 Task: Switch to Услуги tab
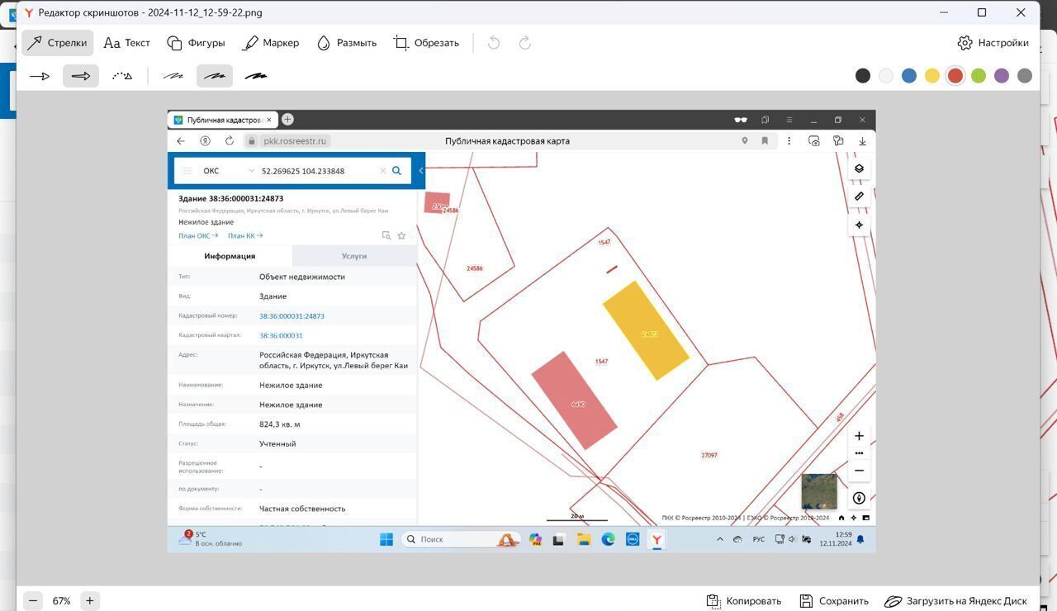354,256
